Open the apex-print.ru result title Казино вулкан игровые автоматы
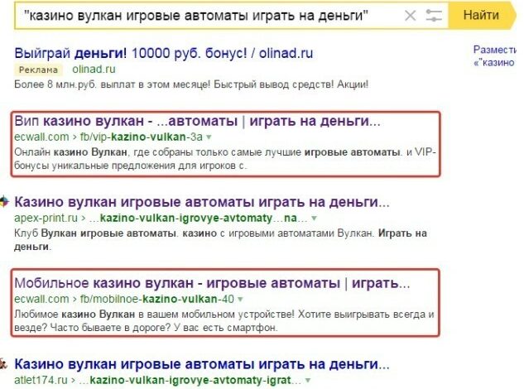This screenshot has height=389, width=524. [202, 202]
